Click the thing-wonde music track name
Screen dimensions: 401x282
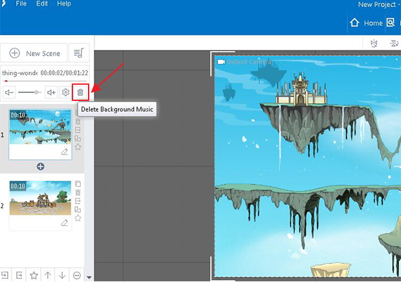(19, 73)
